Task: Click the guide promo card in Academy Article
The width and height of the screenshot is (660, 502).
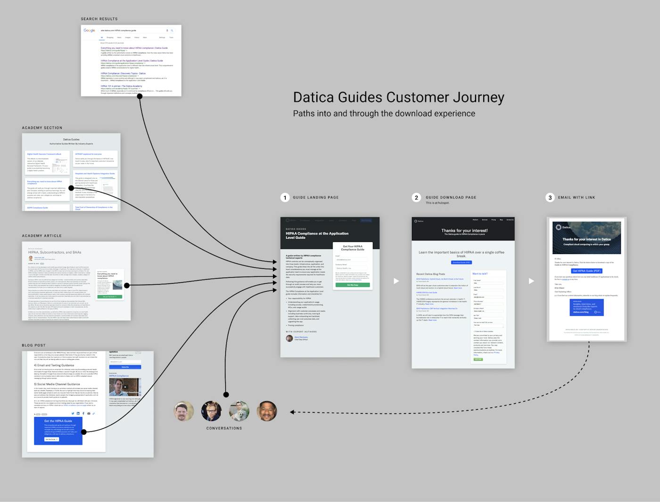Action: [x=110, y=285]
